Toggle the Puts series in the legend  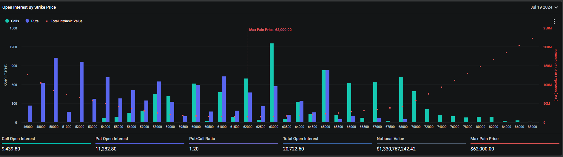(32, 21)
